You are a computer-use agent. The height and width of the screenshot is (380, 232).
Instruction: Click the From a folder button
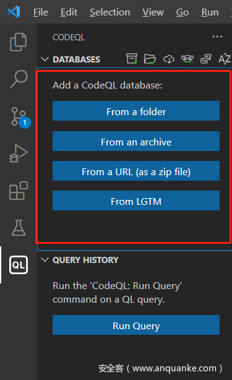click(136, 111)
